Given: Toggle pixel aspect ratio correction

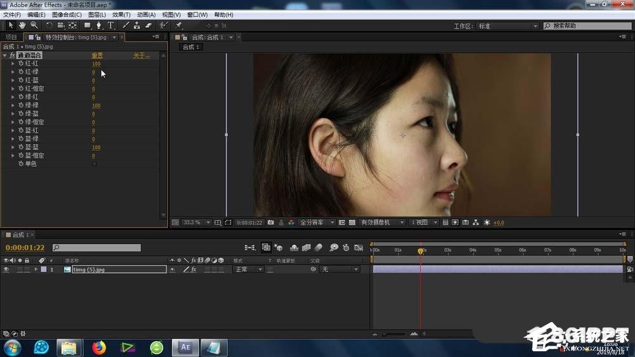Looking at the screenshot, I should coord(445,222).
